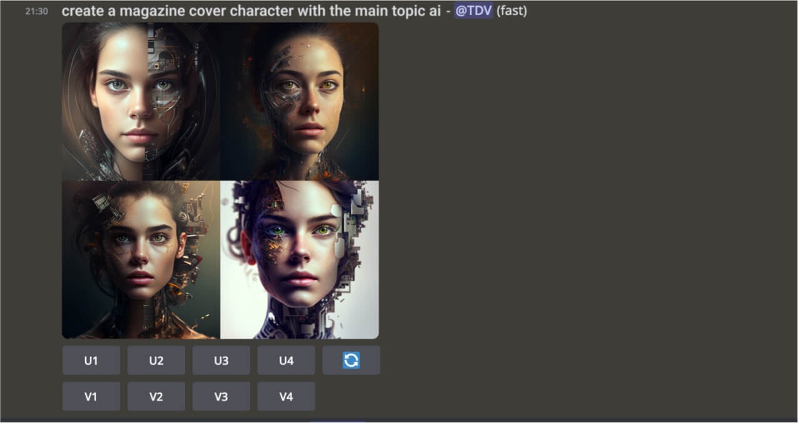Click U3 to upscale third image
The image size is (798, 423).
coord(221,361)
